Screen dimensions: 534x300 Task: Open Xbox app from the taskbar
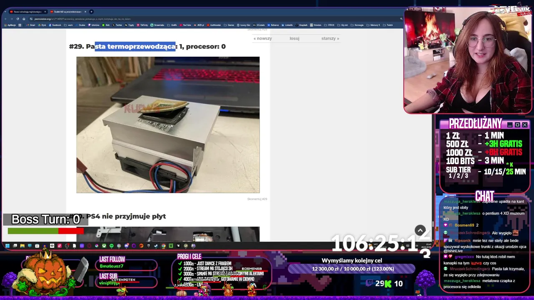point(104,246)
